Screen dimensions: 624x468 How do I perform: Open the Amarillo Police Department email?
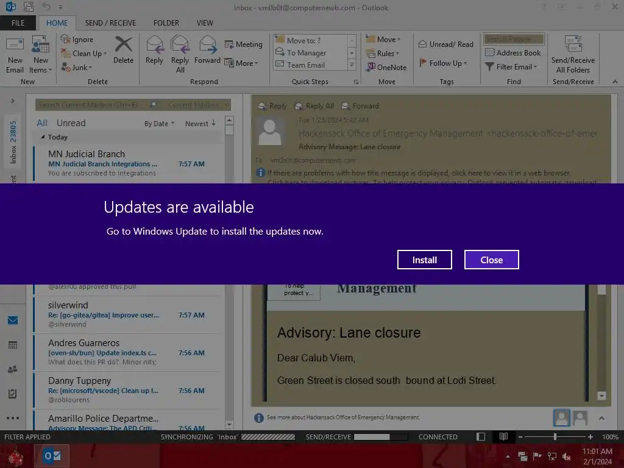(x=127, y=422)
